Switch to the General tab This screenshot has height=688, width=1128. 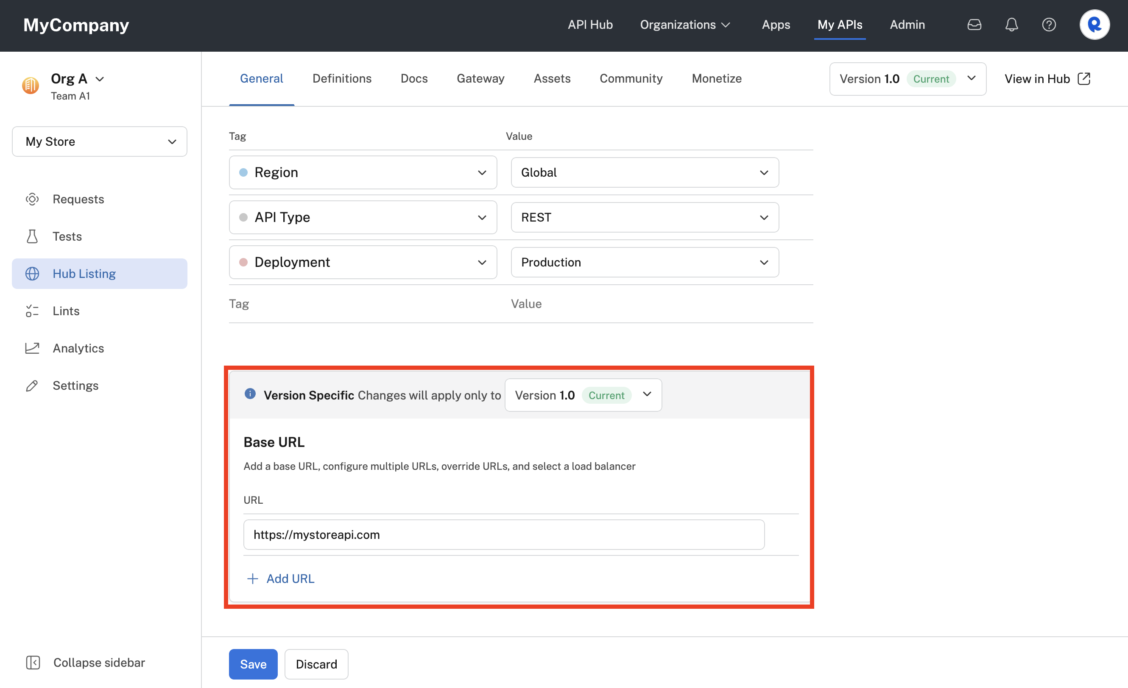click(x=261, y=79)
